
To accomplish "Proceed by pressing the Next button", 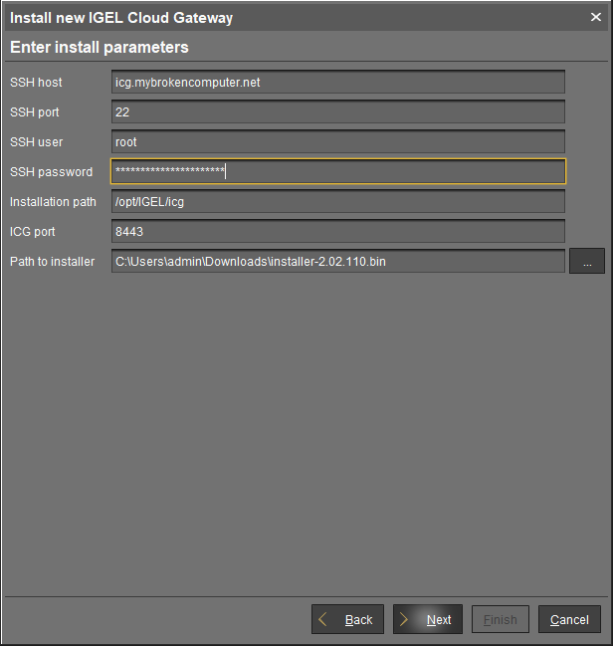I will click(428, 619).
